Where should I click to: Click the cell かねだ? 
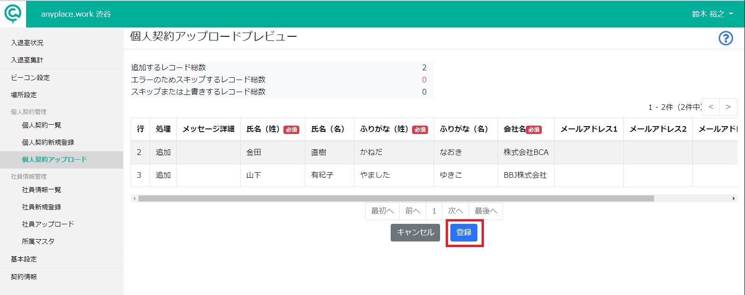point(394,153)
